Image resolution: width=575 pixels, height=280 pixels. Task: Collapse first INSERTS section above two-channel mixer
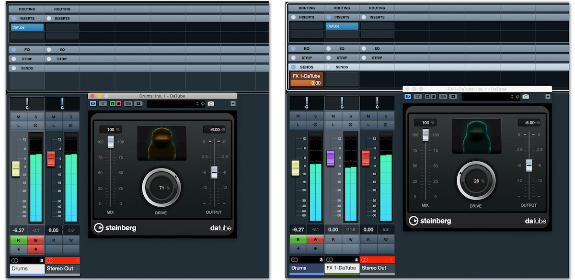coord(27,18)
